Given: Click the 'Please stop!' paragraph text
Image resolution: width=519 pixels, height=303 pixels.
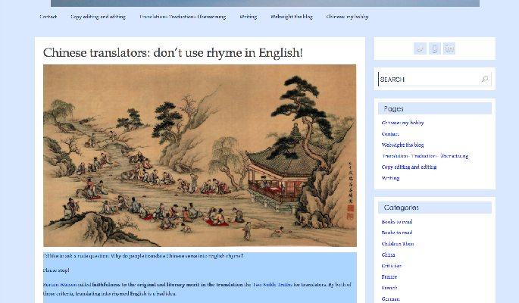Looking at the screenshot, I should pyautogui.click(x=56, y=270).
